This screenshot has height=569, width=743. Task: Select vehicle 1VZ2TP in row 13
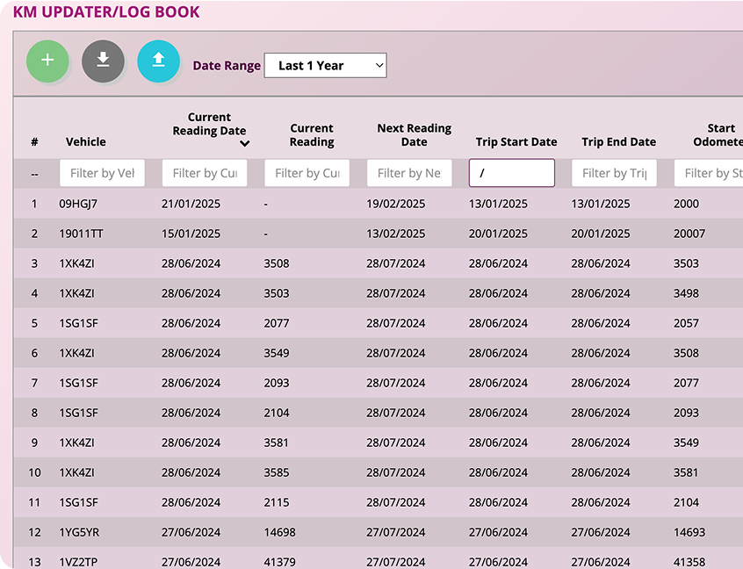point(78,562)
